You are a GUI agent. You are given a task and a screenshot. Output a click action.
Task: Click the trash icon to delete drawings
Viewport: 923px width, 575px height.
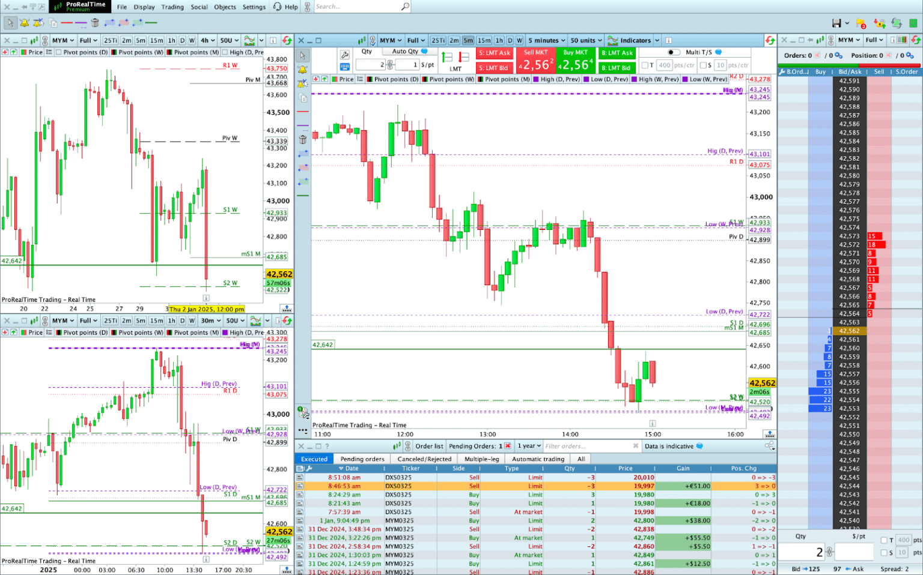[x=95, y=23]
